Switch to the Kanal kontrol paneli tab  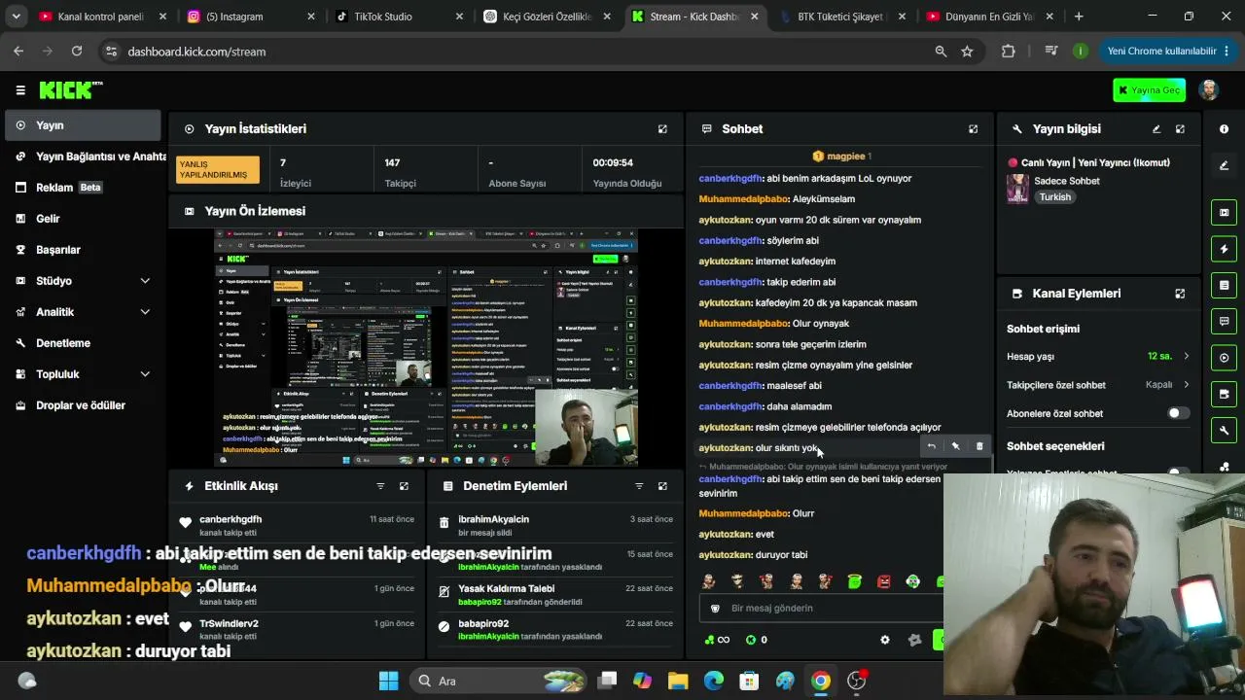tap(103, 17)
